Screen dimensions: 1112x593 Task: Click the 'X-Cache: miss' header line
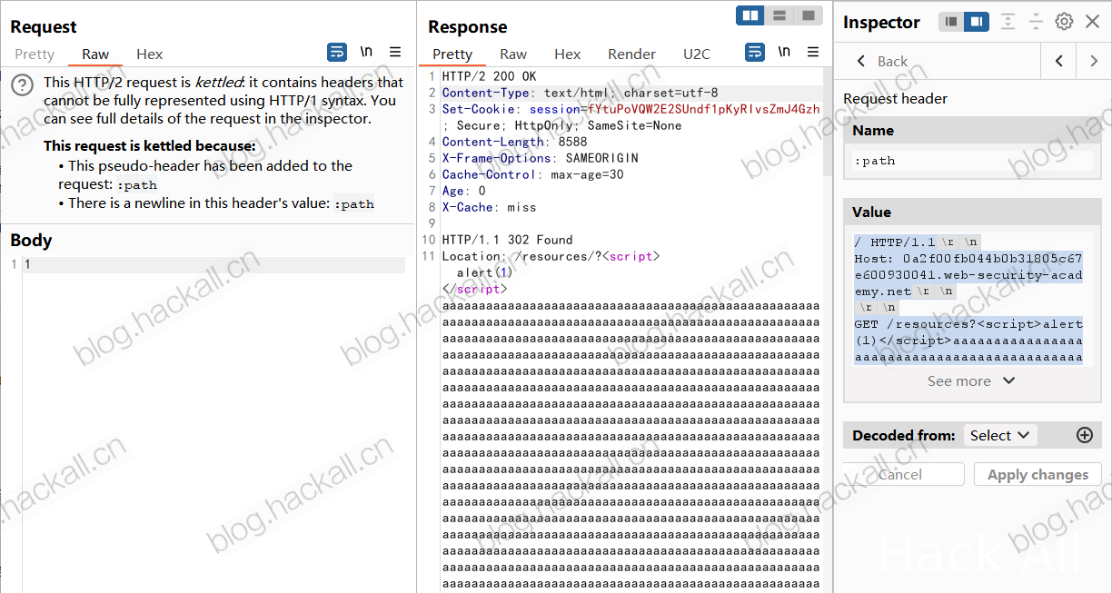(489, 207)
